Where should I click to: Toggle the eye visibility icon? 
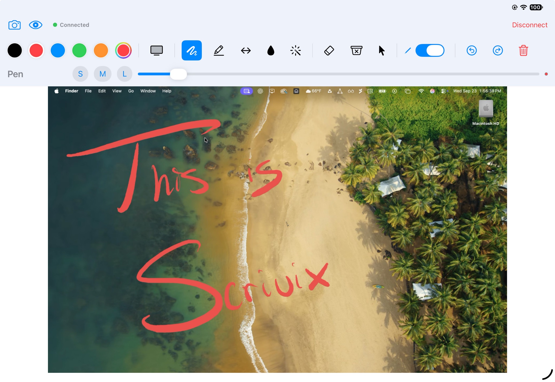(x=36, y=25)
